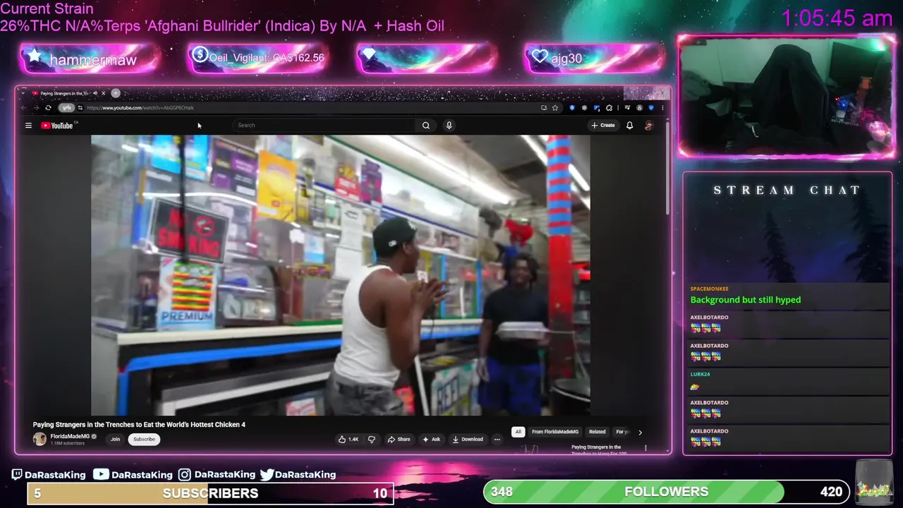The width and height of the screenshot is (903, 508).
Task: Open the YouTube account avatar menu
Action: (x=649, y=126)
